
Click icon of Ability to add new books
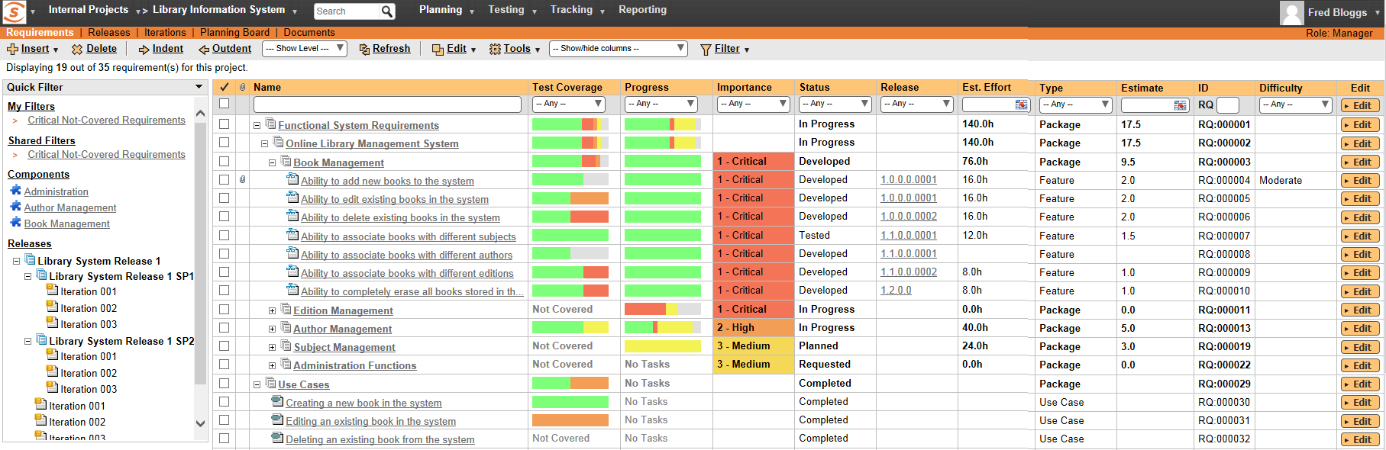coord(292,179)
